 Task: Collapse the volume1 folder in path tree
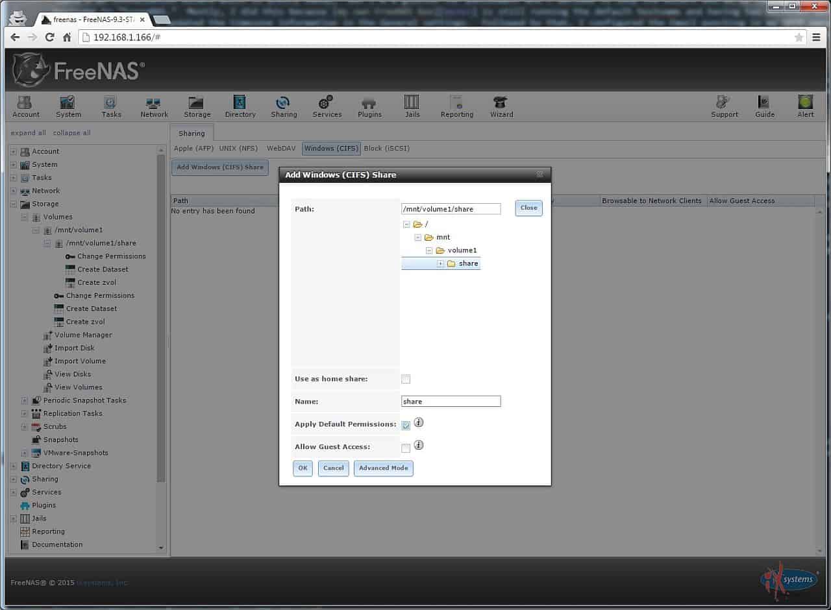click(x=429, y=250)
